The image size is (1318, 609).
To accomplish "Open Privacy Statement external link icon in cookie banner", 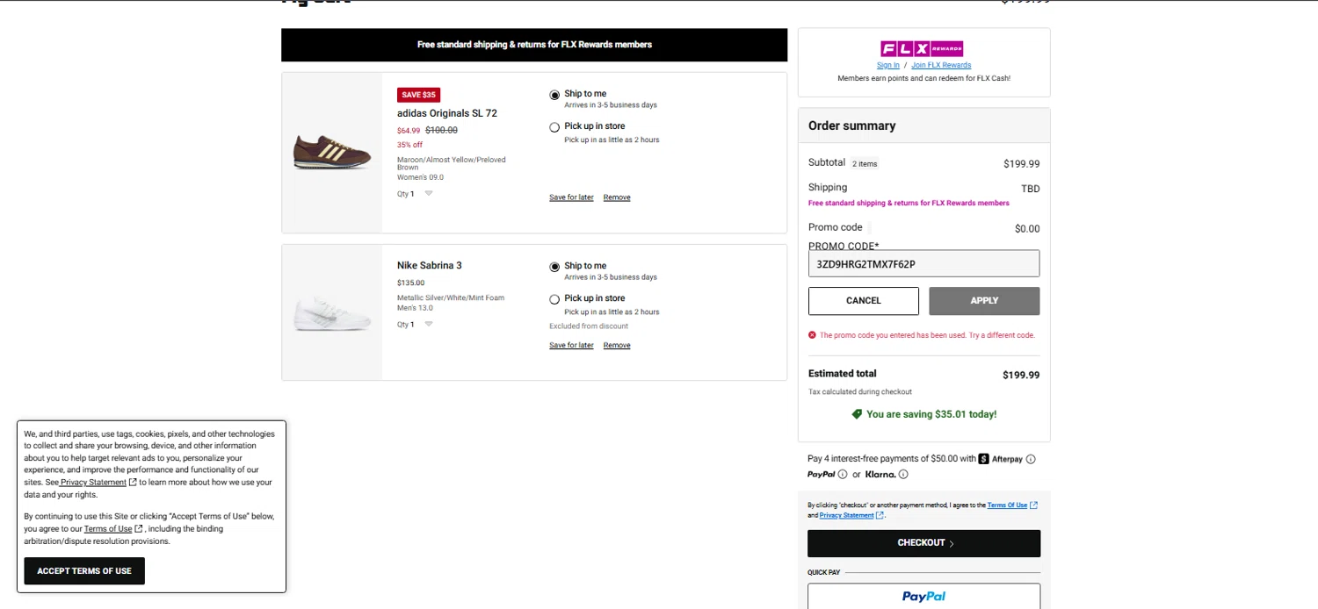I will click(133, 483).
